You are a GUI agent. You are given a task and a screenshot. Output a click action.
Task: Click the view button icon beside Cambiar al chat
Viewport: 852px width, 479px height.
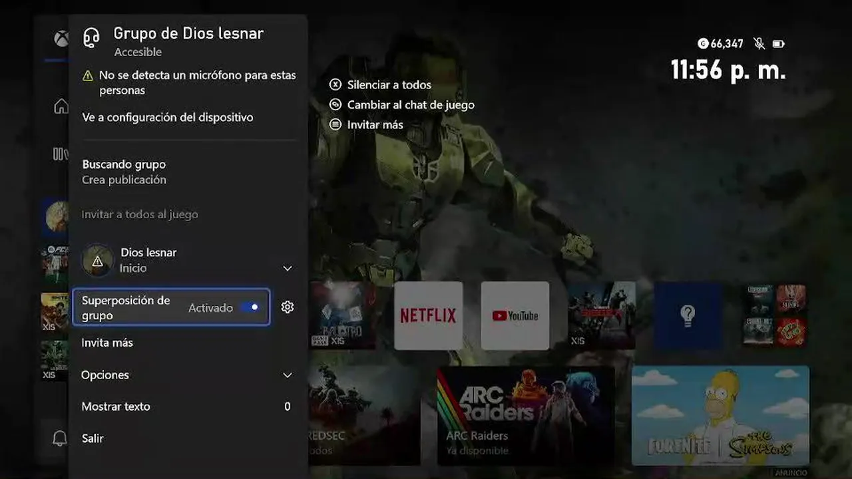point(335,104)
